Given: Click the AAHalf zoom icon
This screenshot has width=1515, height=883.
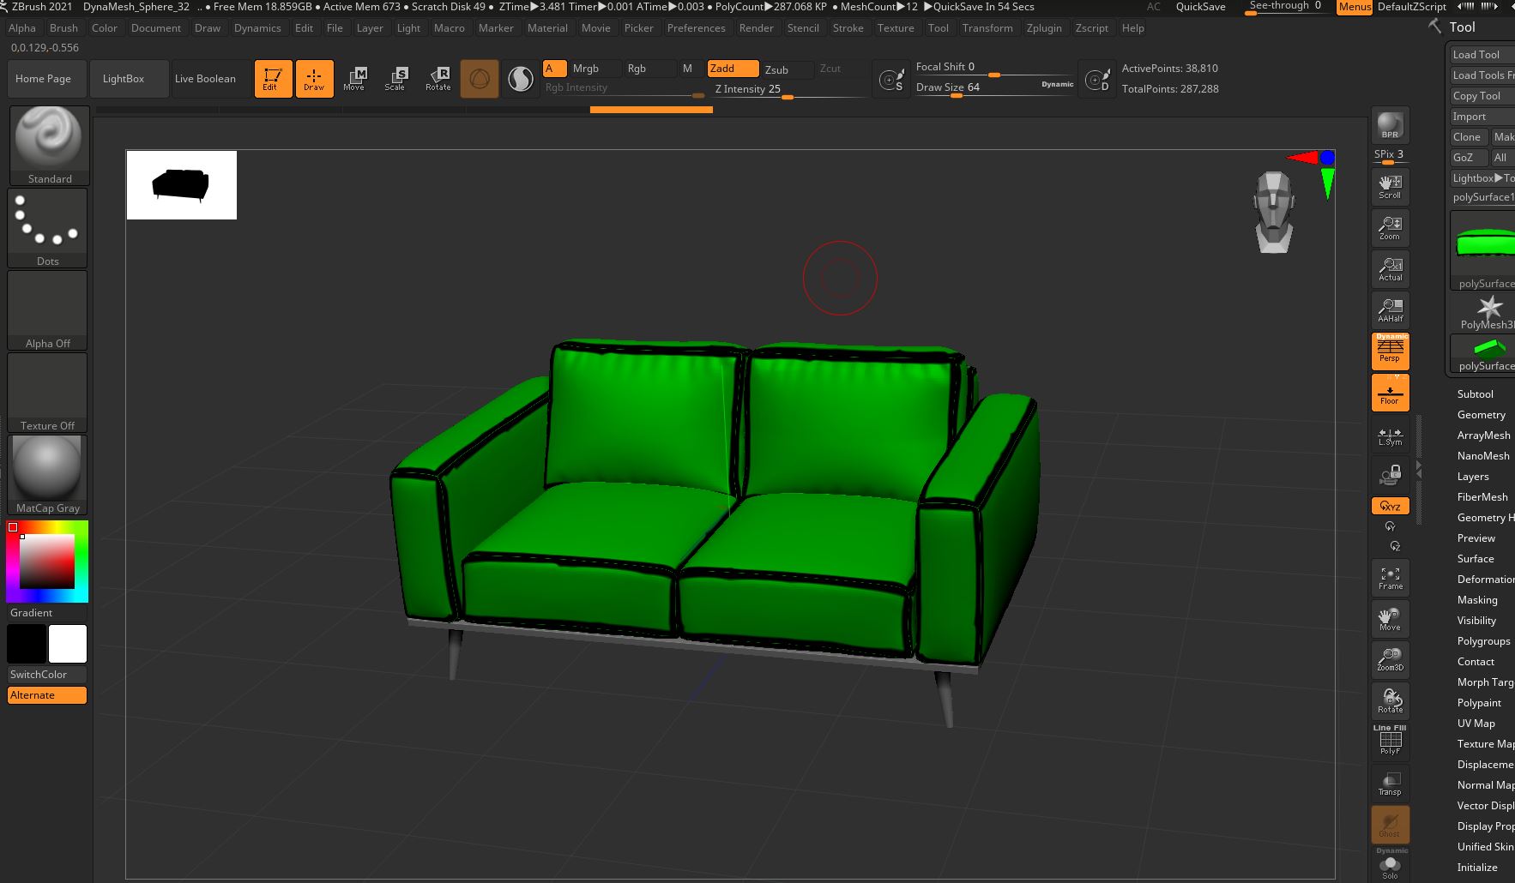Looking at the screenshot, I should (1390, 310).
